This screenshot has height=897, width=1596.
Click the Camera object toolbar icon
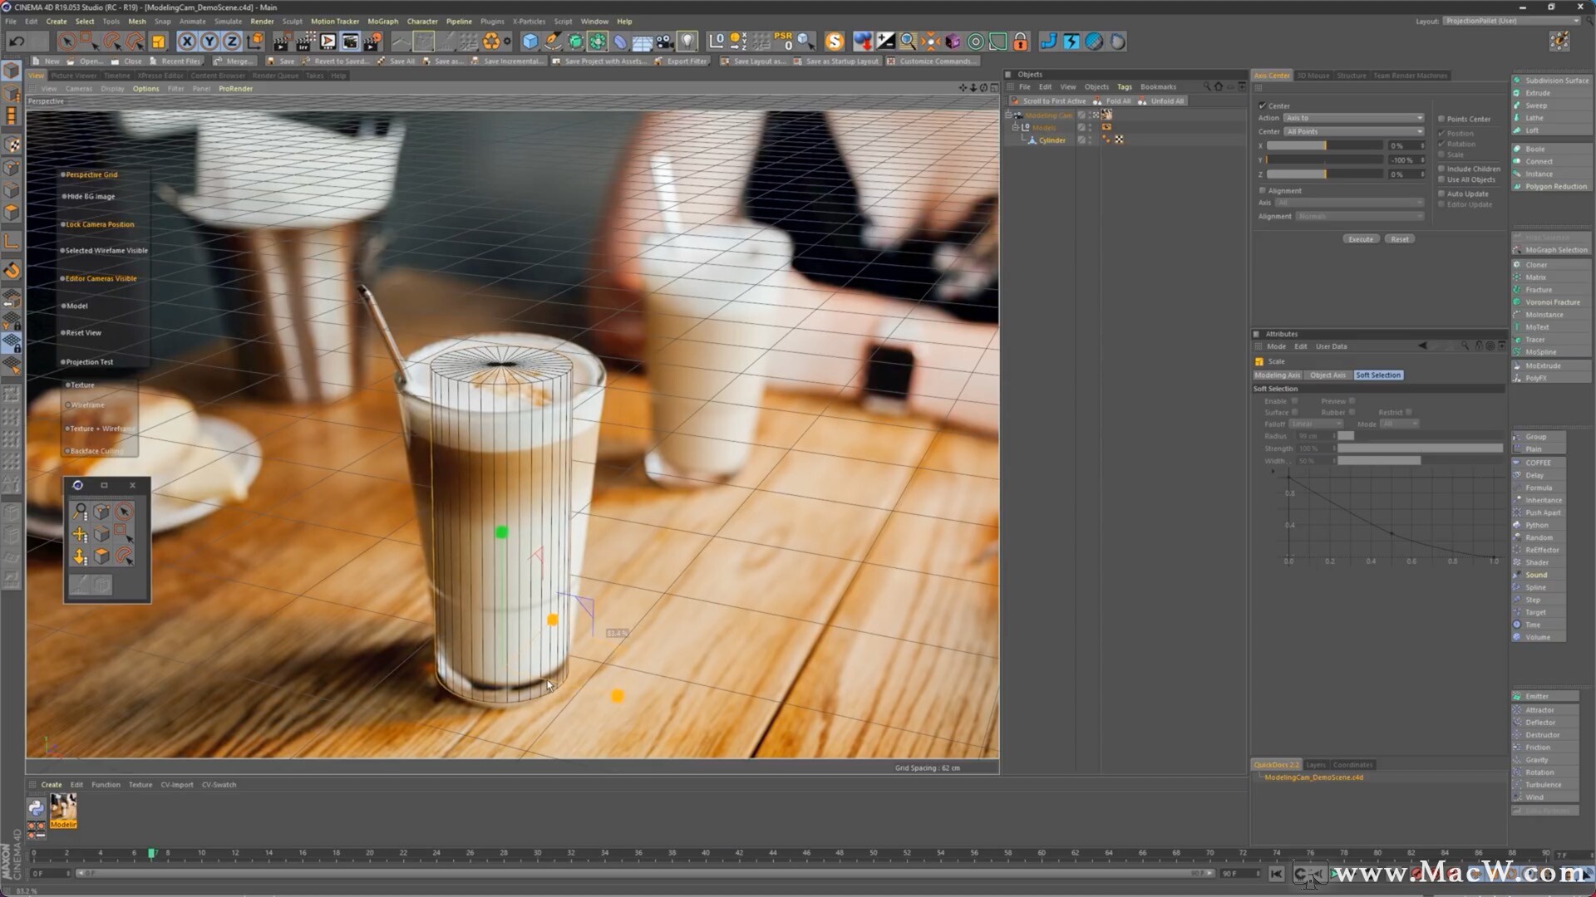pos(665,42)
